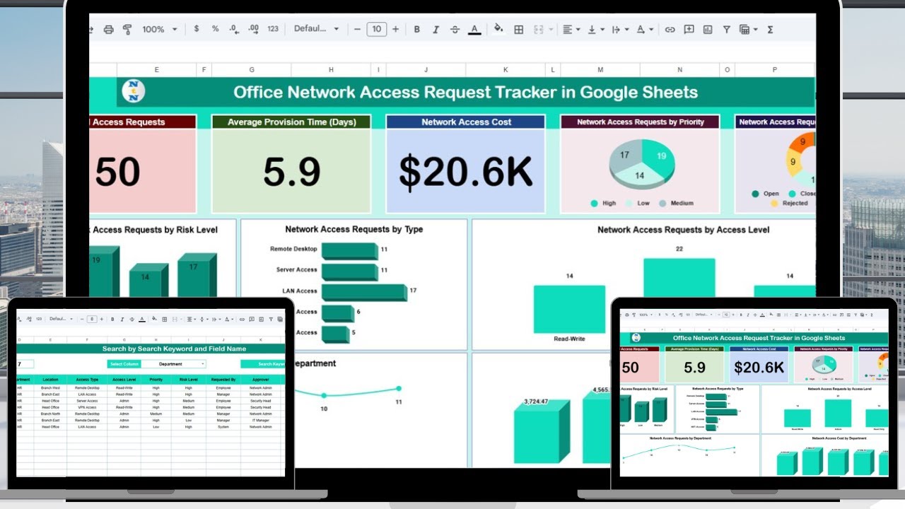Select column P header on the main laptop
The width and height of the screenshot is (905, 509).
[774, 69]
